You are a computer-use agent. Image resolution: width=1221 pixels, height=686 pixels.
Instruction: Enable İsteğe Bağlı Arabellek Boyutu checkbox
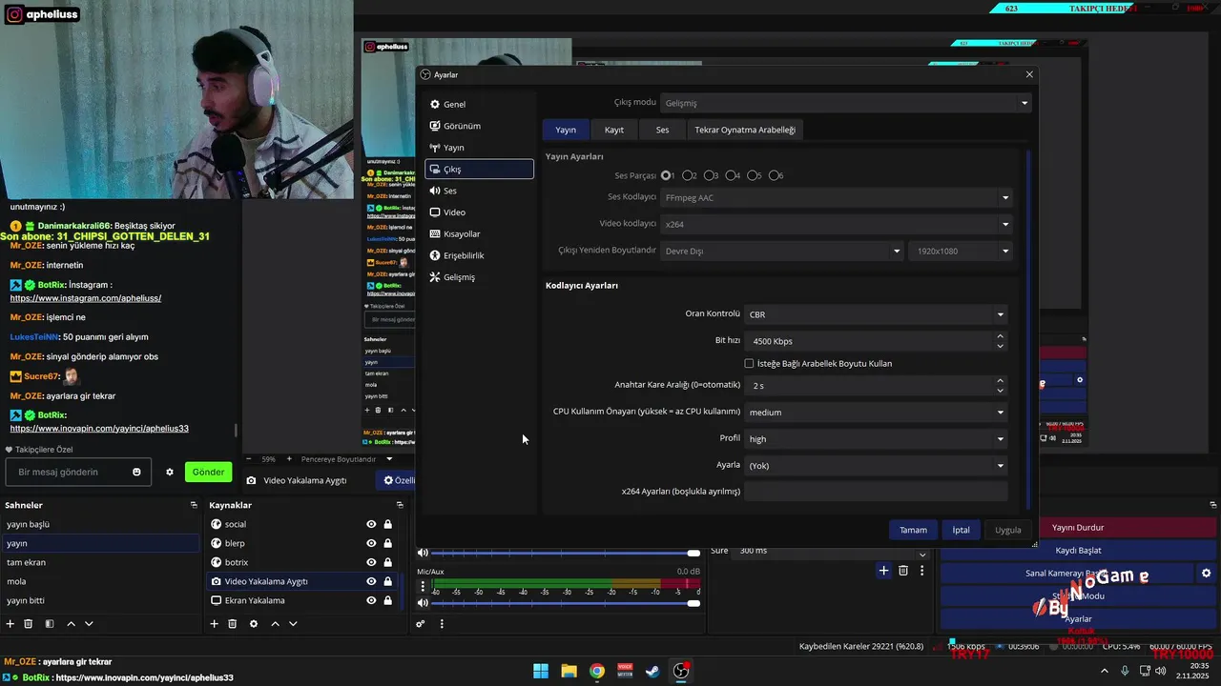(x=749, y=364)
